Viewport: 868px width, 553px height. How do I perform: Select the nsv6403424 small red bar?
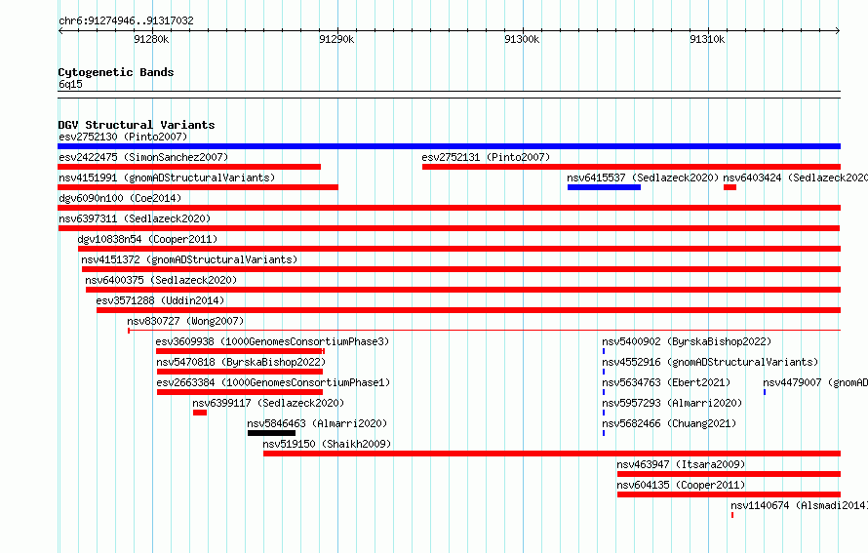(730, 187)
